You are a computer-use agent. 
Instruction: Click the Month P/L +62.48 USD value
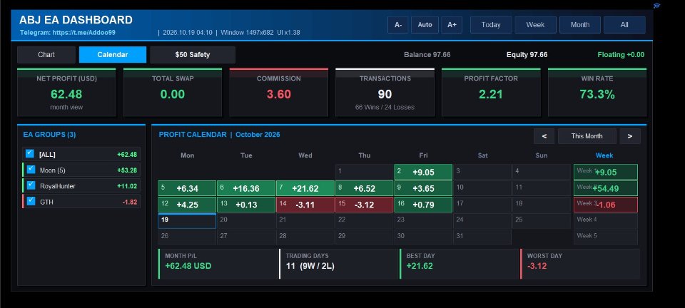188,266
